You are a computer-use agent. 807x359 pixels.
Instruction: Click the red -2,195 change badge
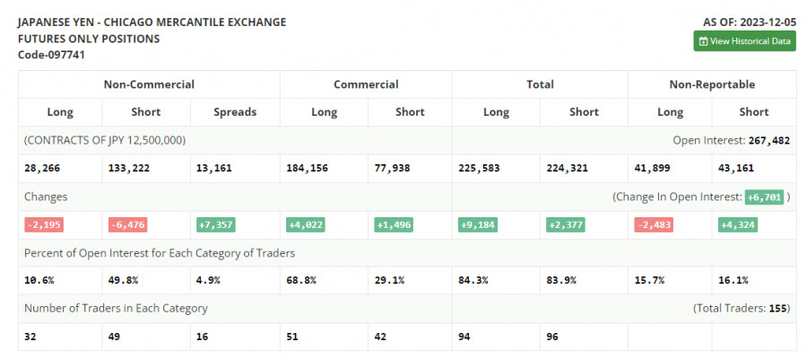(x=44, y=224)
